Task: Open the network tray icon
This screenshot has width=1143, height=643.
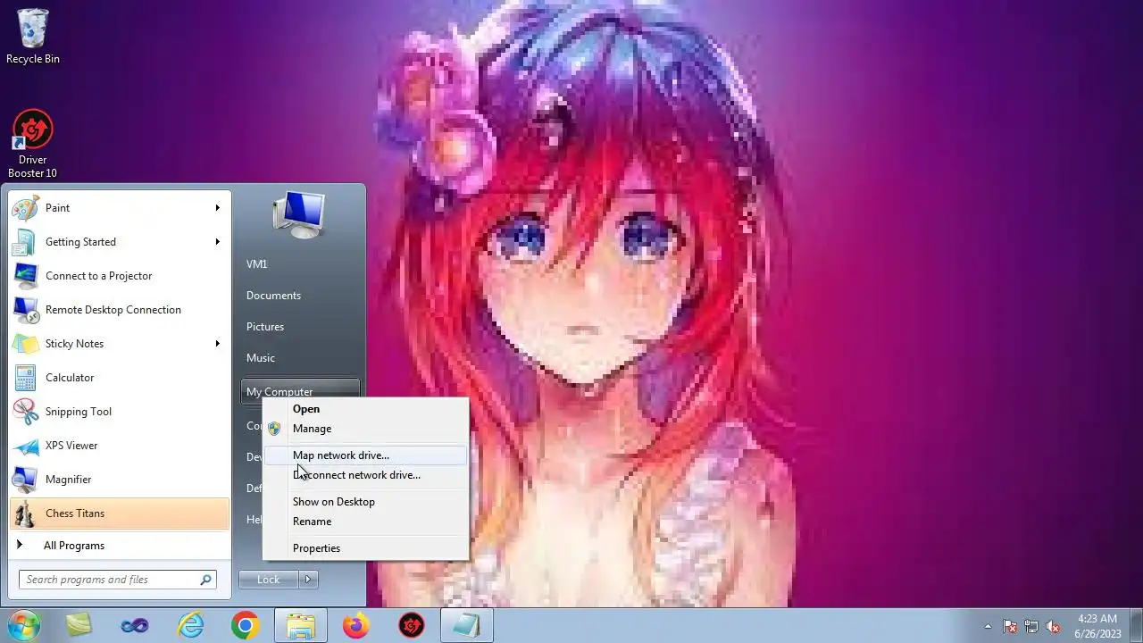Action: pos(1031,626)
